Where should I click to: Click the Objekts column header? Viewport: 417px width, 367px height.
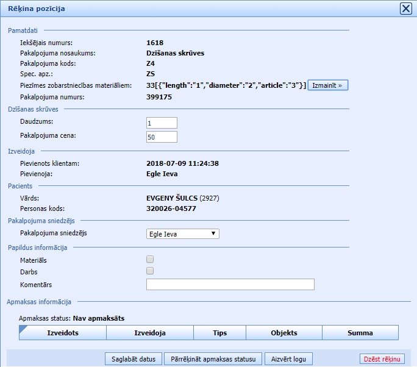(283, 333)
